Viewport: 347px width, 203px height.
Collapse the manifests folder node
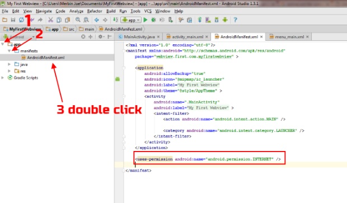[9, 51]
